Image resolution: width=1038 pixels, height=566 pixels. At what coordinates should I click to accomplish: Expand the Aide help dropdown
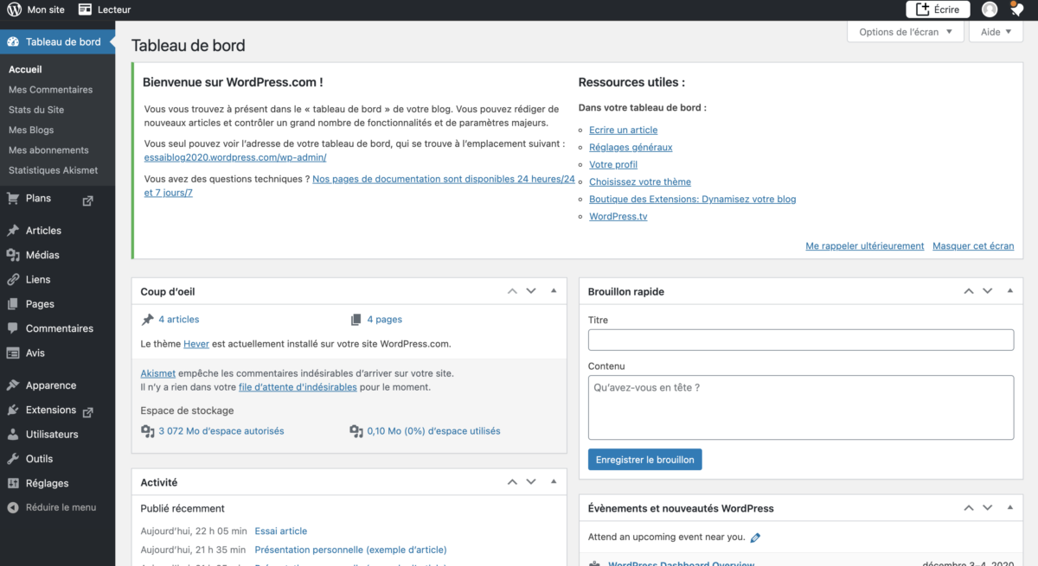[x=996, y=32]
